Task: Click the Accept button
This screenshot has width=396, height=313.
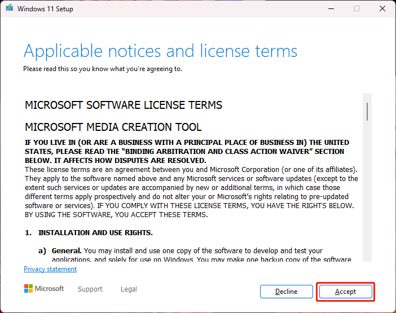Action: tap(345, 292)
